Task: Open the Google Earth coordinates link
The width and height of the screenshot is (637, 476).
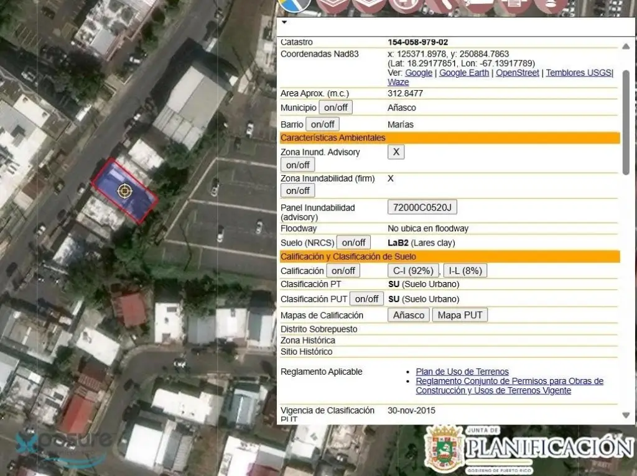Action: (x=464, y=73)
